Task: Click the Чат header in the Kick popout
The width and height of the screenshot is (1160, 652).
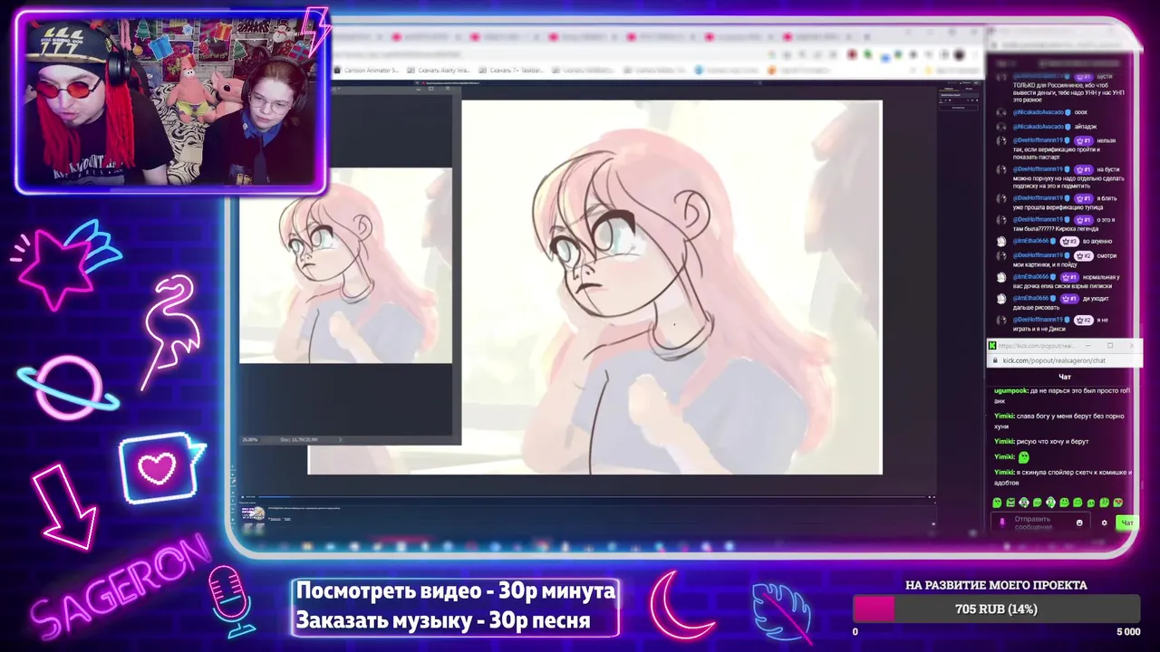Action: pos(1065,377)
